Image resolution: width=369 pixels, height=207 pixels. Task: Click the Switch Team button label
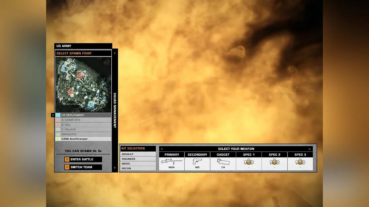[x=81, y=167]
